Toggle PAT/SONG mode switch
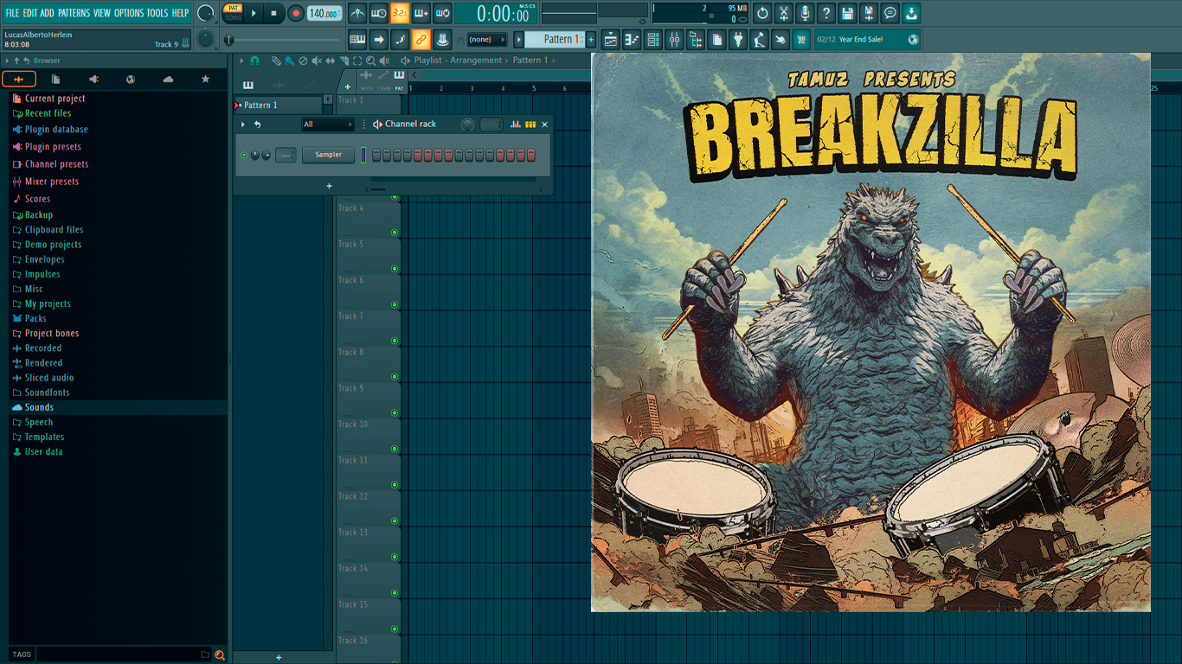 (233, 13)
